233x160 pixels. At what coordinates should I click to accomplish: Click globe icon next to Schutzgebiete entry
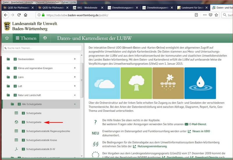(16, 122)
